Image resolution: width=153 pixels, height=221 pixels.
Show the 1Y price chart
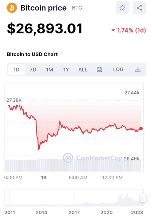(66, 69)
